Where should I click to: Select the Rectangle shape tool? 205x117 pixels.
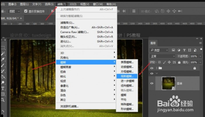(3, 94)
